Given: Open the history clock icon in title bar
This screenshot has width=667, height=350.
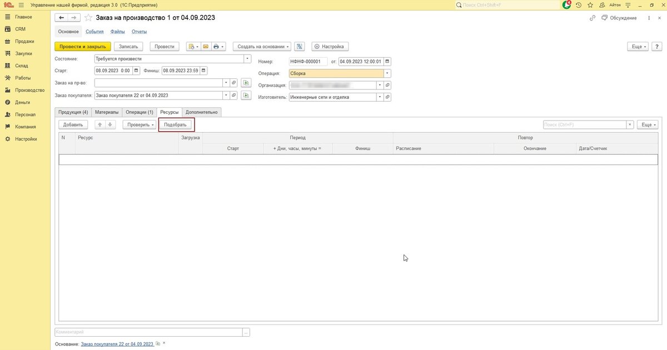Looking at the screenshot, I should [579, 4].
